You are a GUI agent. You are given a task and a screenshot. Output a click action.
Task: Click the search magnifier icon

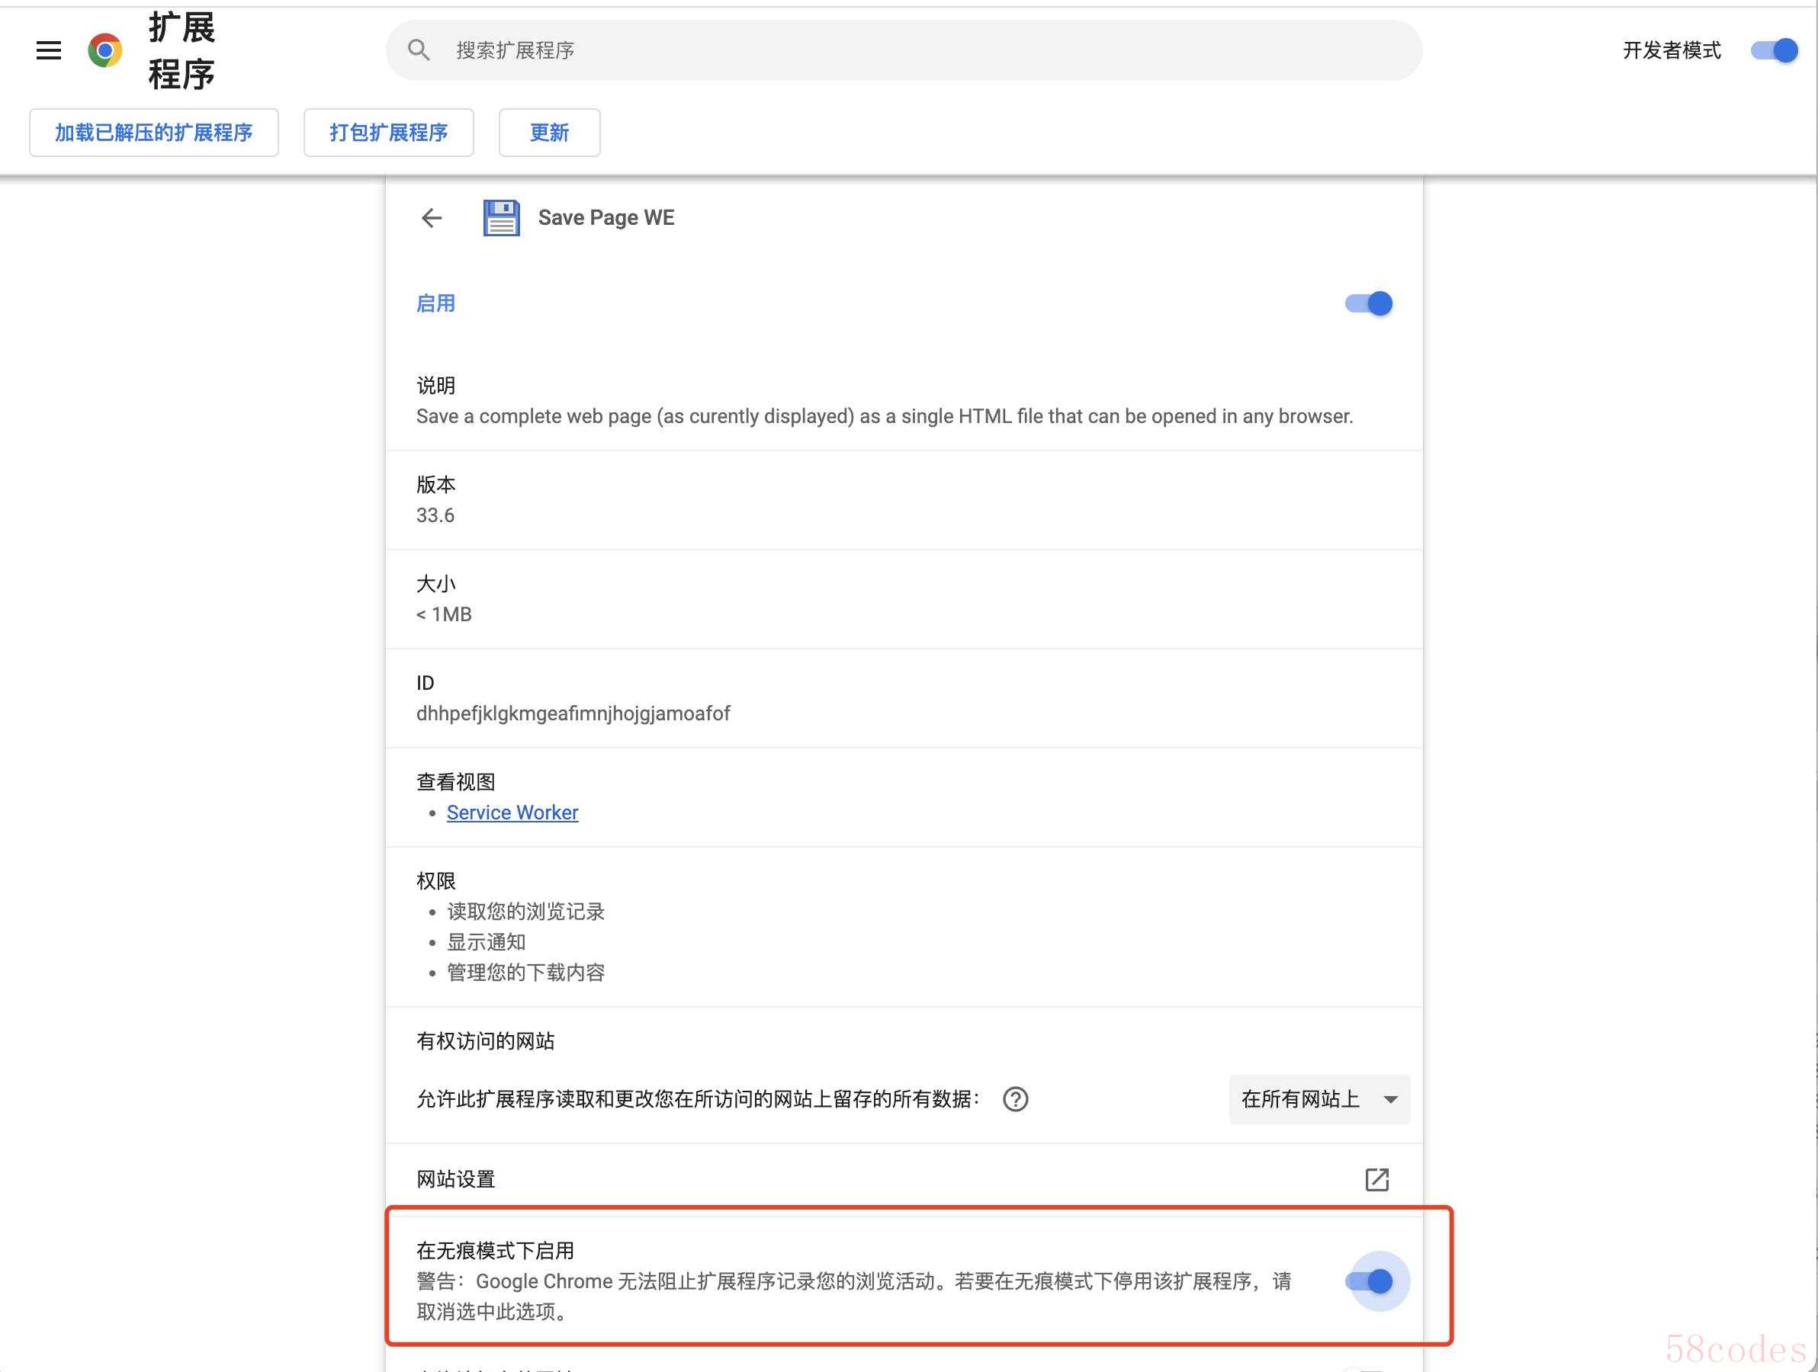point(419,50)
